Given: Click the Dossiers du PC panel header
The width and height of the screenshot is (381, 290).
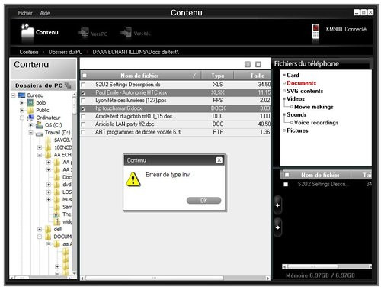Looking at the screenshot, I should pyautogui.click(x=43, y=85).
